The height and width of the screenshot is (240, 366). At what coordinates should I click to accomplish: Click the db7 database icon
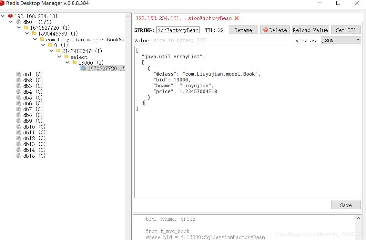[x=19, y=109]
